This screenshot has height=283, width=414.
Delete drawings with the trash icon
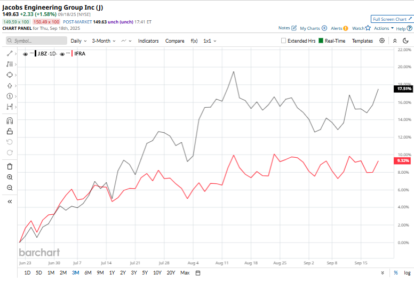(10, 166)
